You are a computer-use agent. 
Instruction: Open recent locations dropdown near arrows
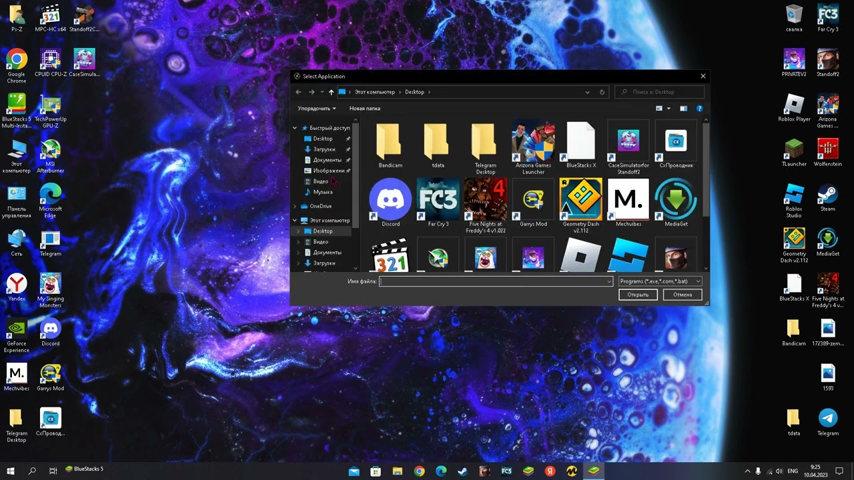(x=322, y=92)
